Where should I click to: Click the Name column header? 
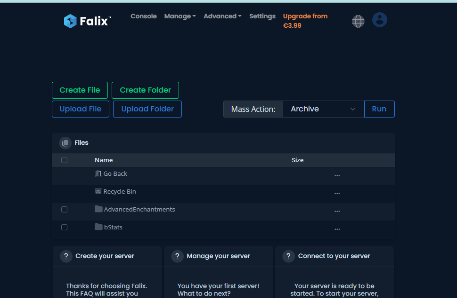pyautogui.click(x=104, y=160)
